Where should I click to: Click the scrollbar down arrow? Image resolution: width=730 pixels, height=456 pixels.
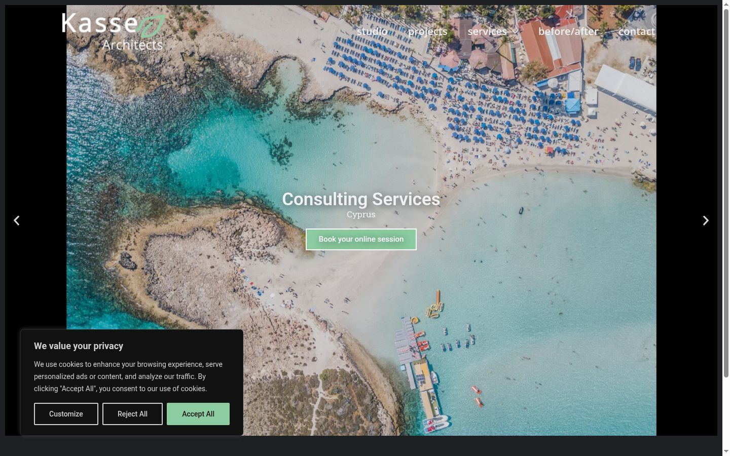726,451
